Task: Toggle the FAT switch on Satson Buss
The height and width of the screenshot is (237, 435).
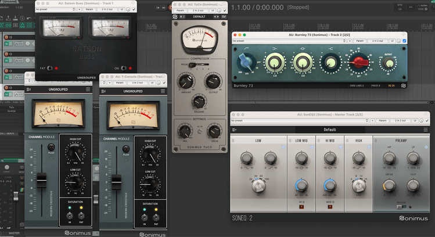Action: [50, 68]
